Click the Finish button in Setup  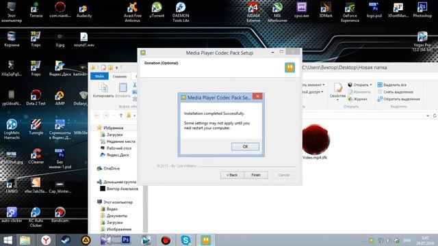click(x=256, y=175)
